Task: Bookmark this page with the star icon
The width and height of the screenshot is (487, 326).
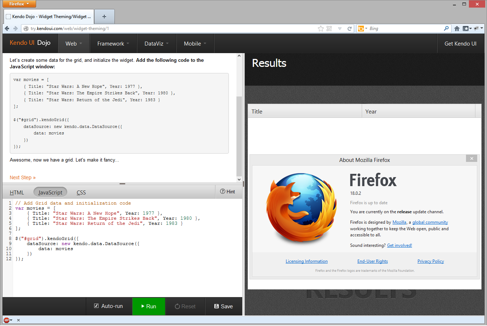Action: tap(320, 29)
